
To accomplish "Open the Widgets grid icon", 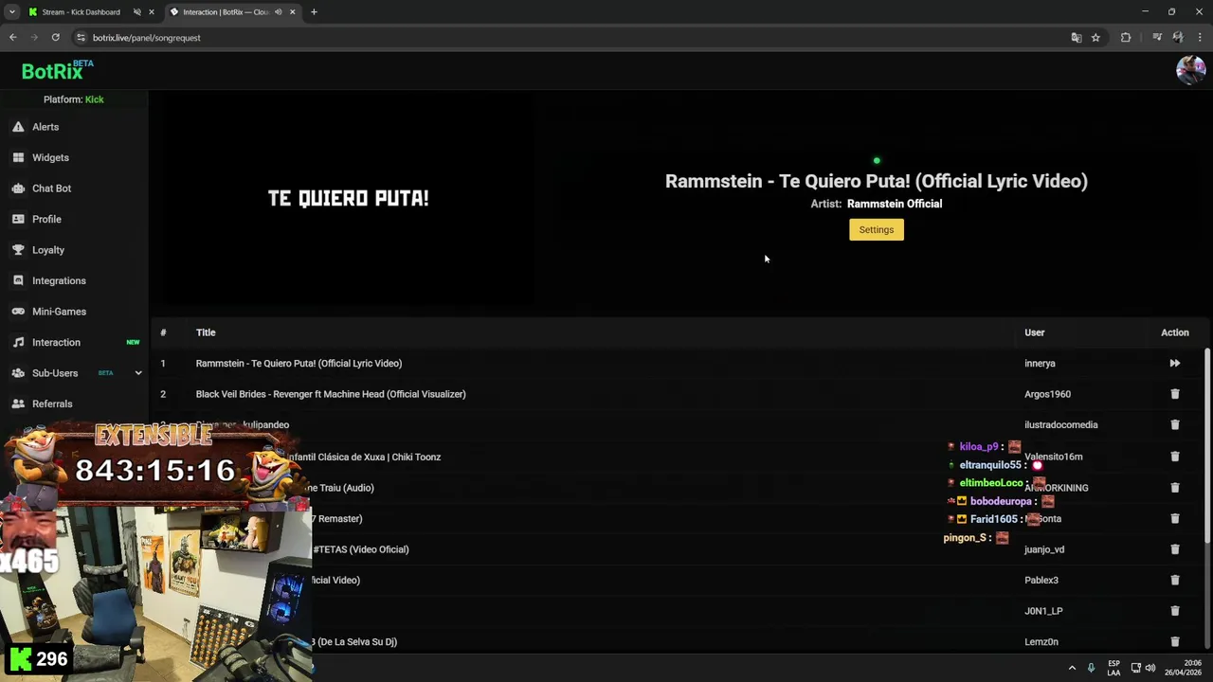I will coord(18,157).
